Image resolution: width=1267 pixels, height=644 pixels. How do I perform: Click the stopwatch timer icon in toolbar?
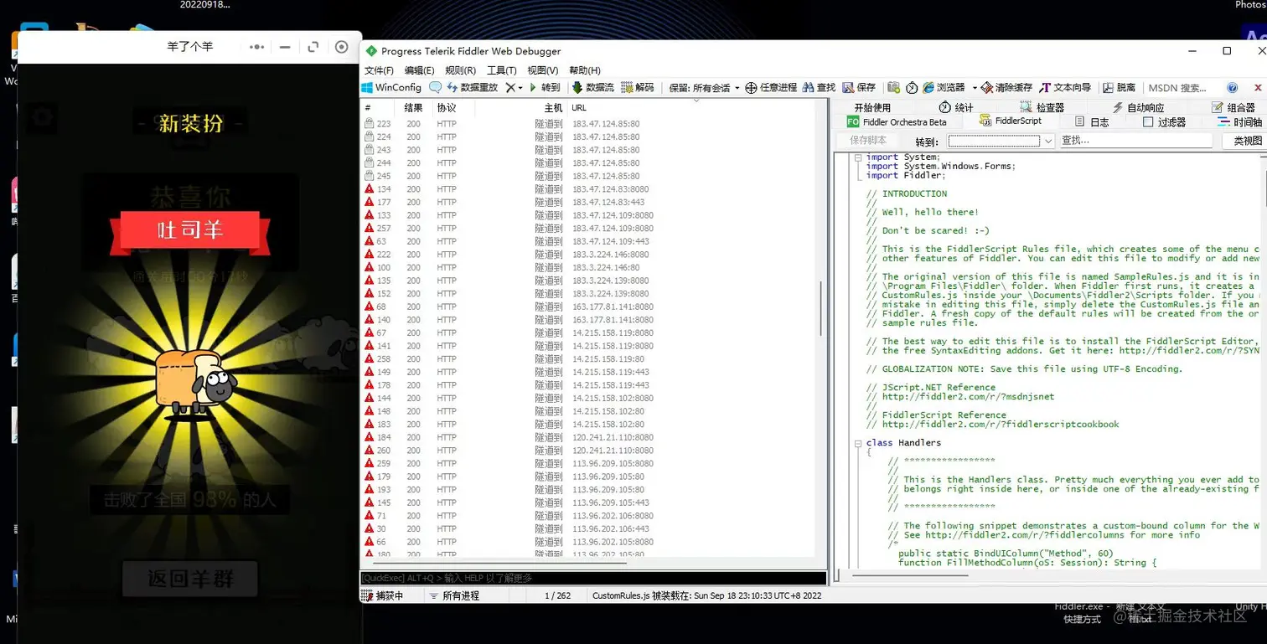click(x=912, y=87)
